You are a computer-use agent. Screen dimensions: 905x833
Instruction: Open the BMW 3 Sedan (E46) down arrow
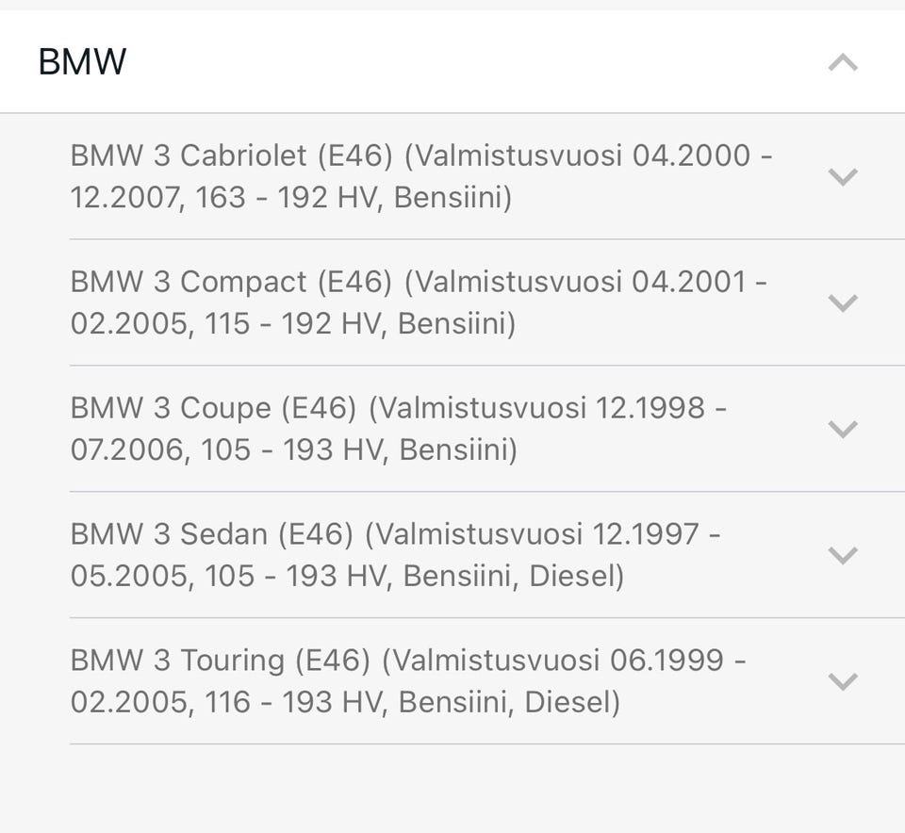[842, 555]
